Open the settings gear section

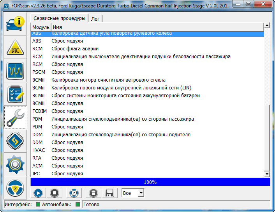point(15,164)
